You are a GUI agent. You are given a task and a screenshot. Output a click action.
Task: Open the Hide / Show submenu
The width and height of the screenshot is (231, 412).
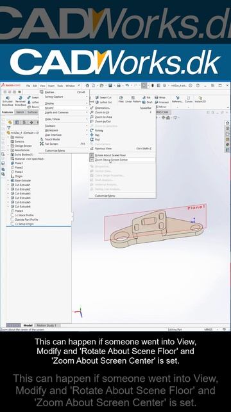[x=64, y=119]
